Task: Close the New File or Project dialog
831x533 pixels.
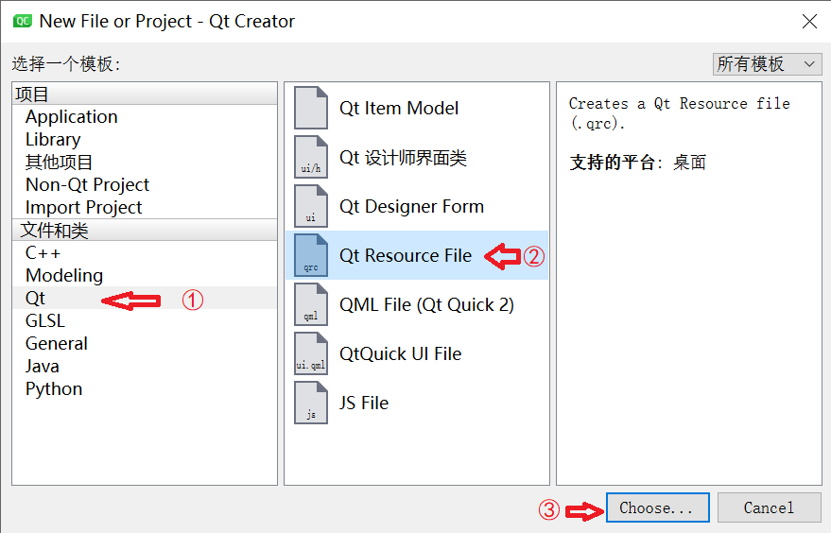Action: click(x=809, y=21)
